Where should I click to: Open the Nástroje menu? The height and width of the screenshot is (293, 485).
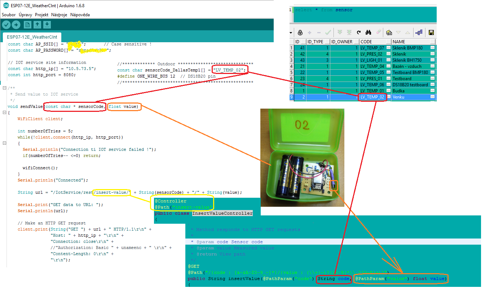pyautogui.click(x=59, y=15)
